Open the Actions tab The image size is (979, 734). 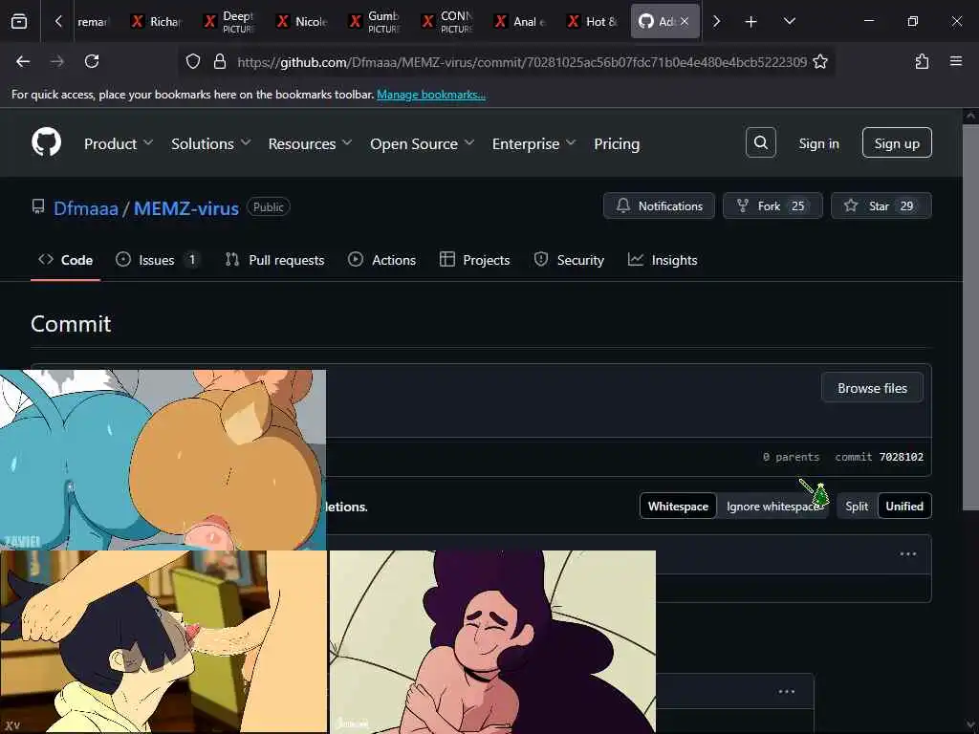click(x=381, y=260)
